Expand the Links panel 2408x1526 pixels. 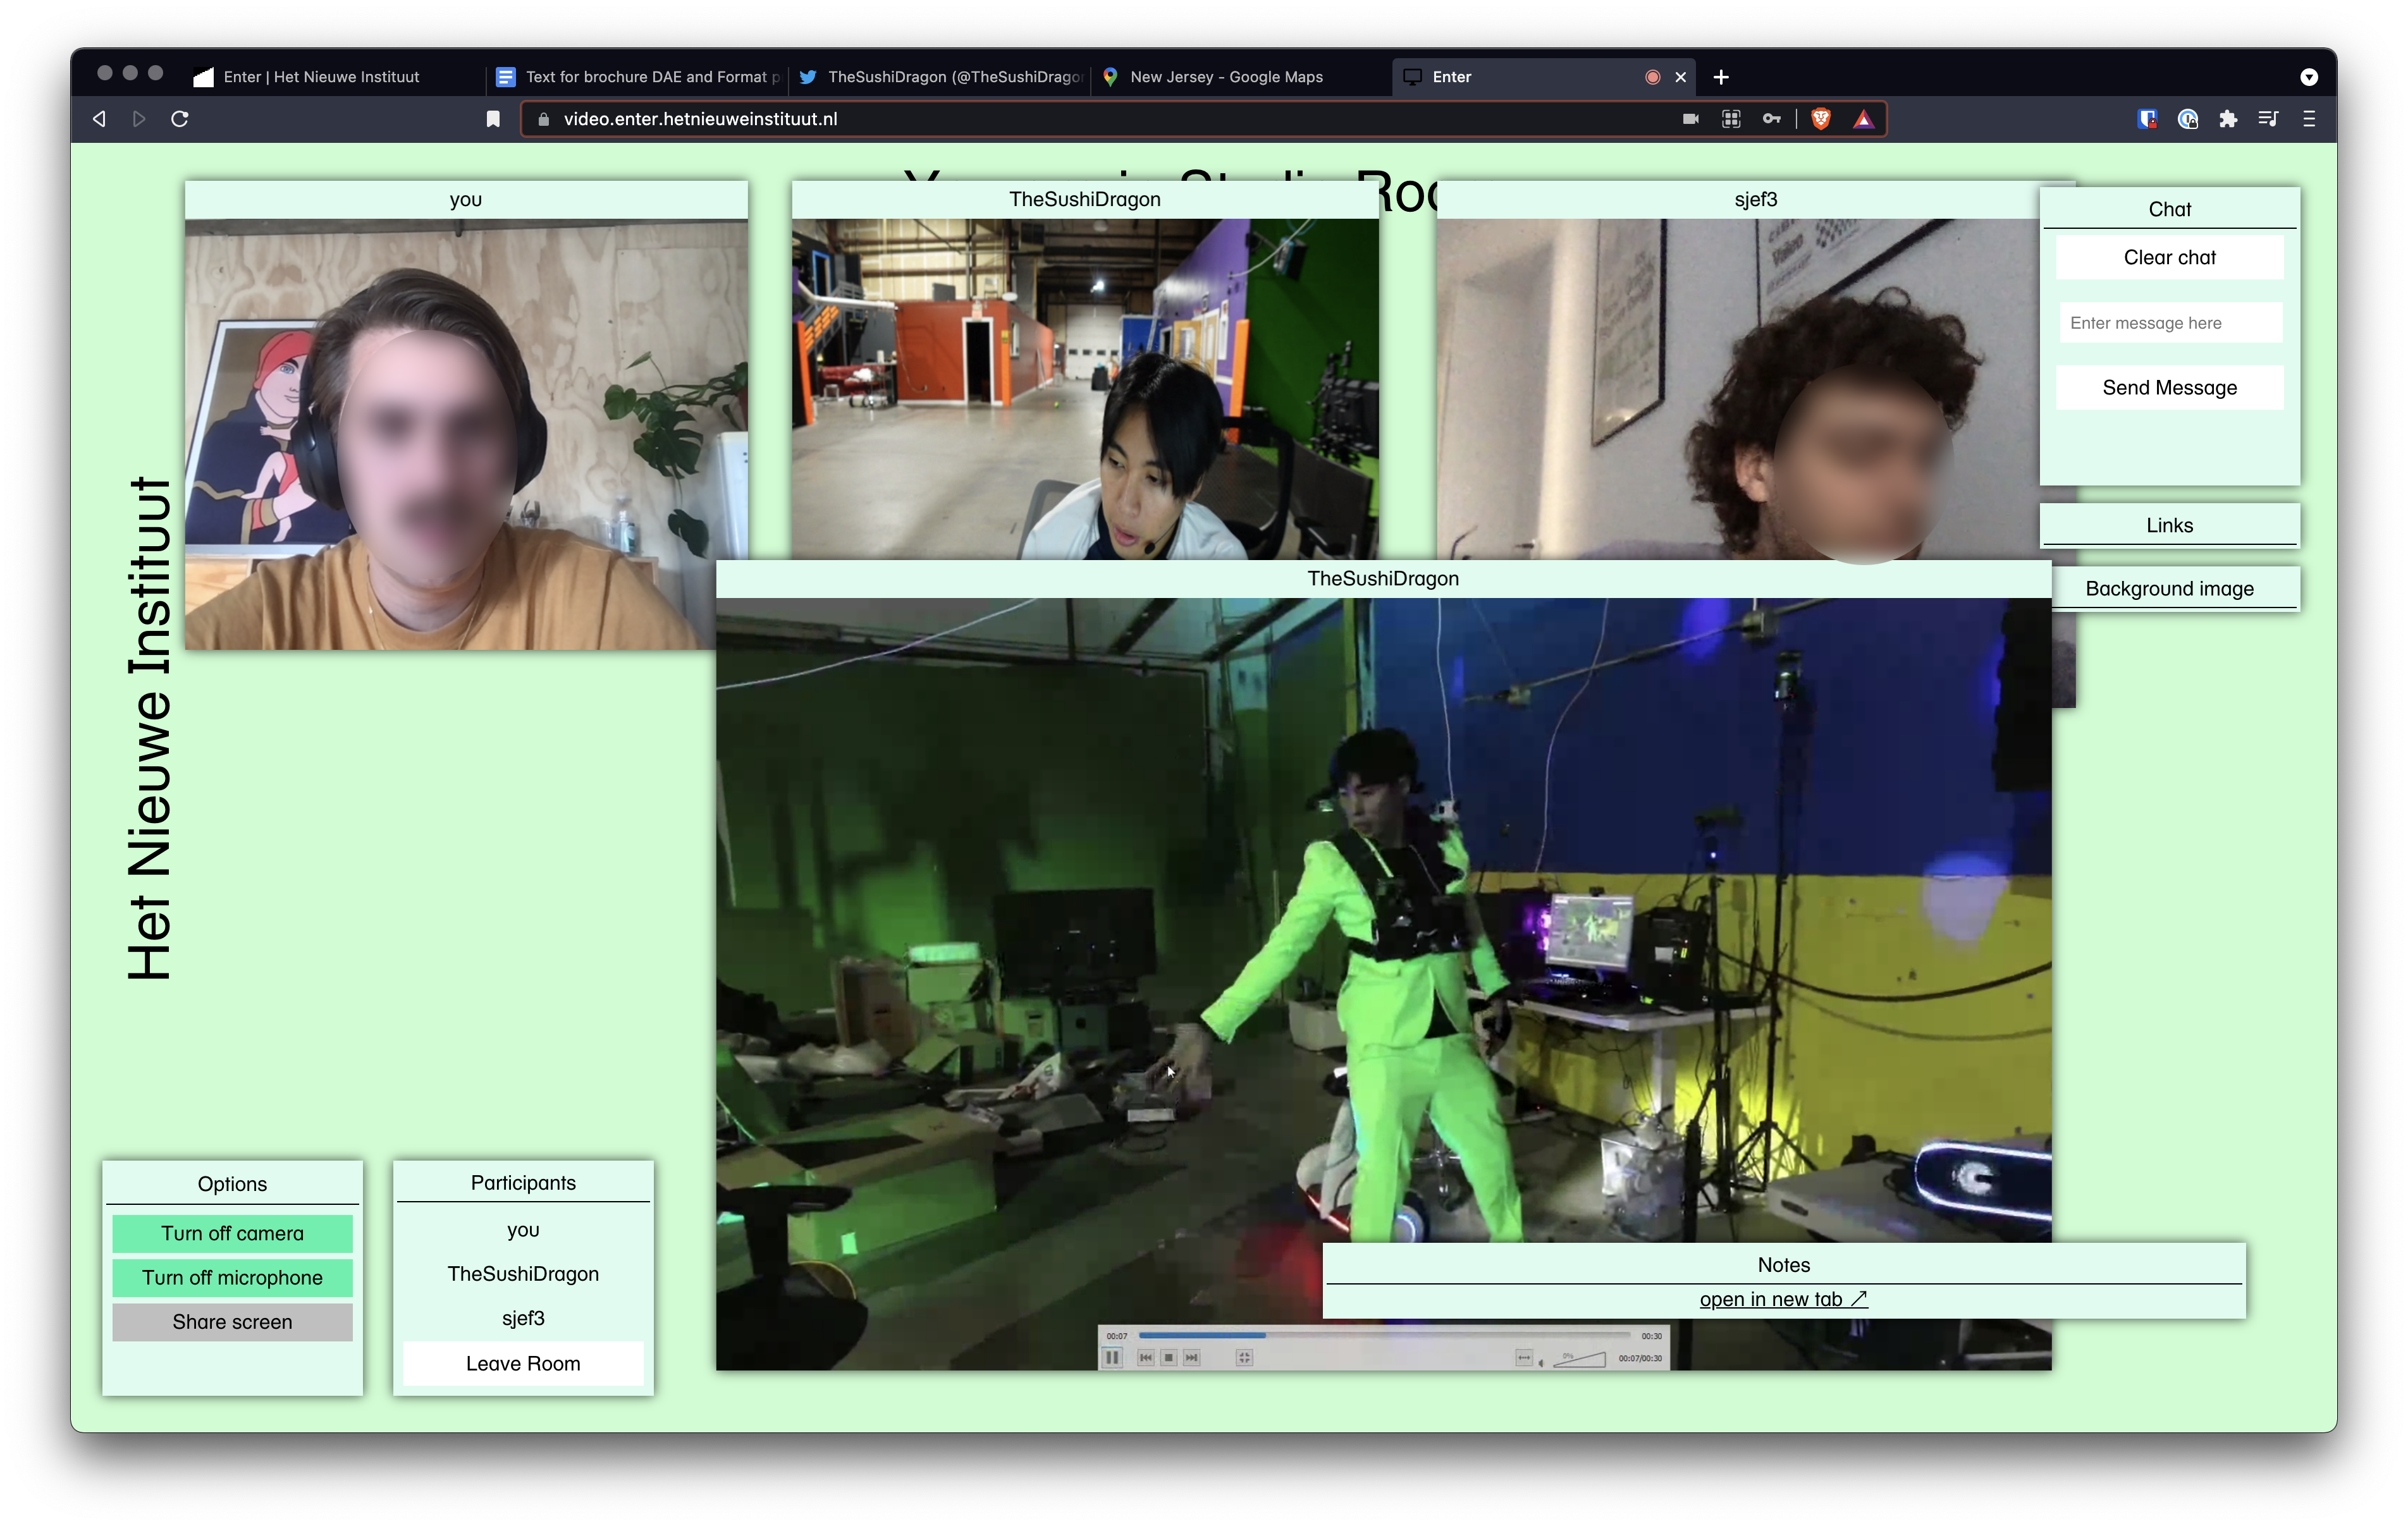(x=2169, y=525)
